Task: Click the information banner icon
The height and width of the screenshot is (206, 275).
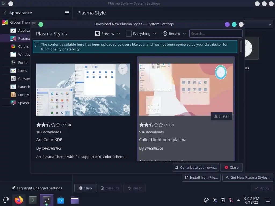Action: pyautogui.click(x=37, y=45)
